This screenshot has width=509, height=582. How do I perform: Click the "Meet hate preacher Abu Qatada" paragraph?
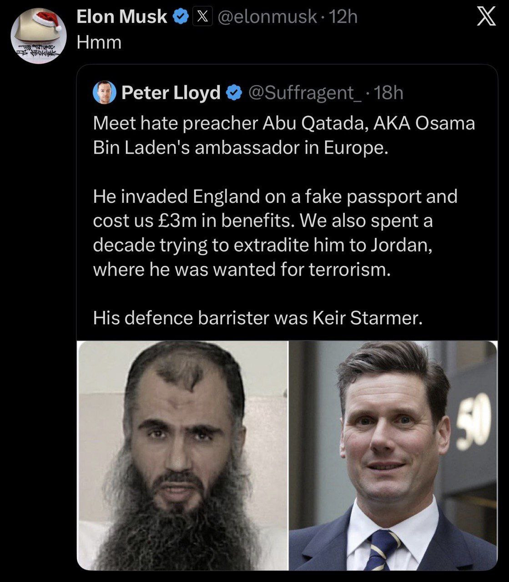coord(284,135)
